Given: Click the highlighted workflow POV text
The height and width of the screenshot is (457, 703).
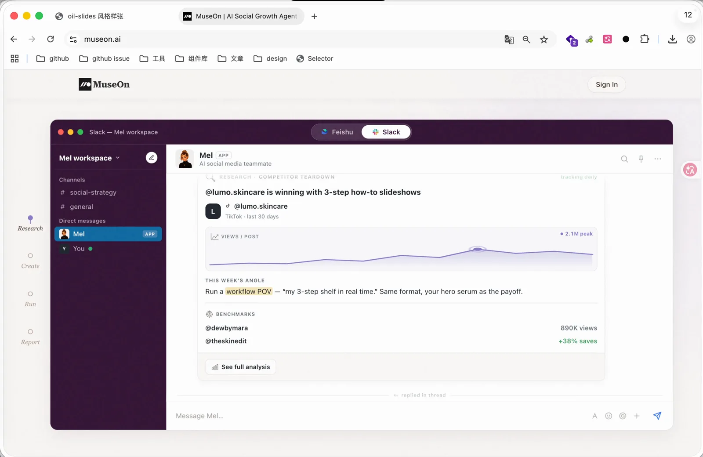Looking at the screenshot, I should pyautogui.click(x=249, y=291).
